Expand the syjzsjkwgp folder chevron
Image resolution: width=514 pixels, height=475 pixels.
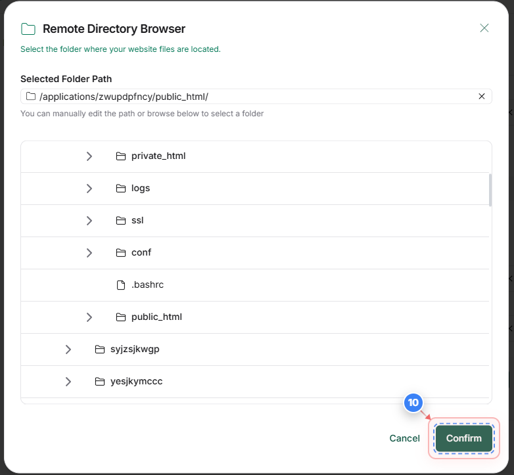tap(68, 350)
